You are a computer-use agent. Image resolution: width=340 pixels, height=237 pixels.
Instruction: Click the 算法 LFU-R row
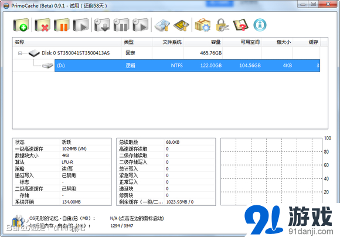click(x=62, y=162)
